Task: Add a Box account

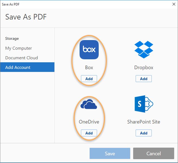Action: 89,79
